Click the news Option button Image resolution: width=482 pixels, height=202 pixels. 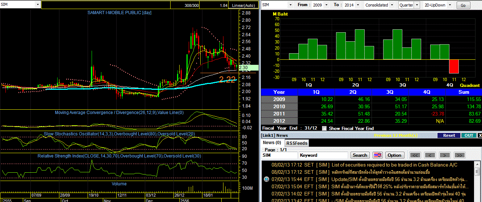[x=394, y=155]
